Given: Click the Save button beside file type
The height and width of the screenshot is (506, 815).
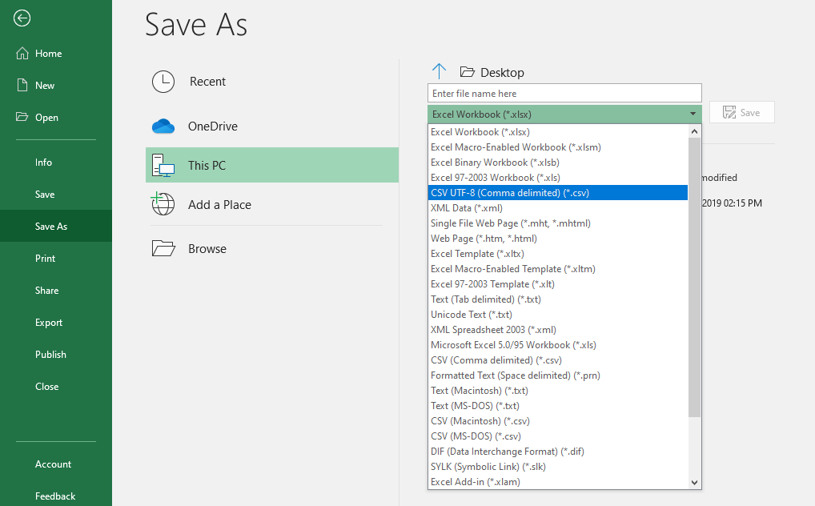Looking at the screenshot, I should click(x=741, y=112).
